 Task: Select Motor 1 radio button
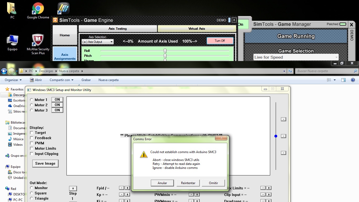[32, 100]
